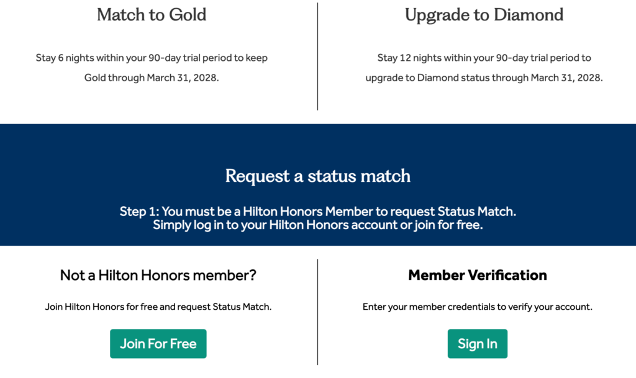The width and height of the screenshot is (636, 378).
Task: Click the Join Hilton Honors for free text
Action: click(x=158, y=307)
